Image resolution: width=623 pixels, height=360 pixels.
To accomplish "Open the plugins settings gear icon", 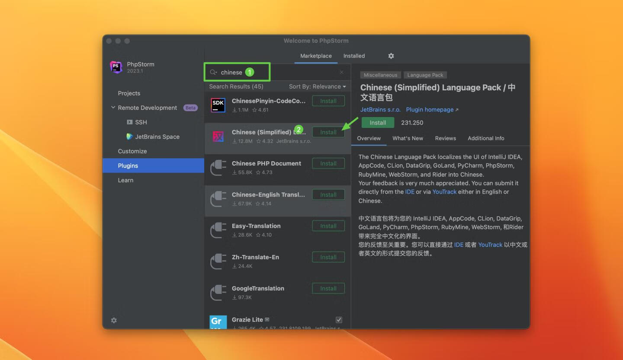I will click(391, 56).
